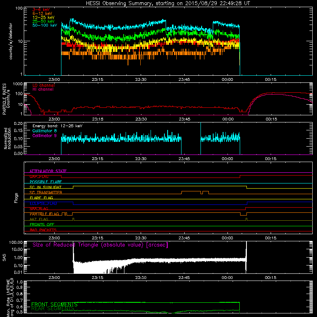The width and height of the screenshot is (317, 317).
Task: Click the 100.00 tick on SAS axis
Action: point(16,243)
